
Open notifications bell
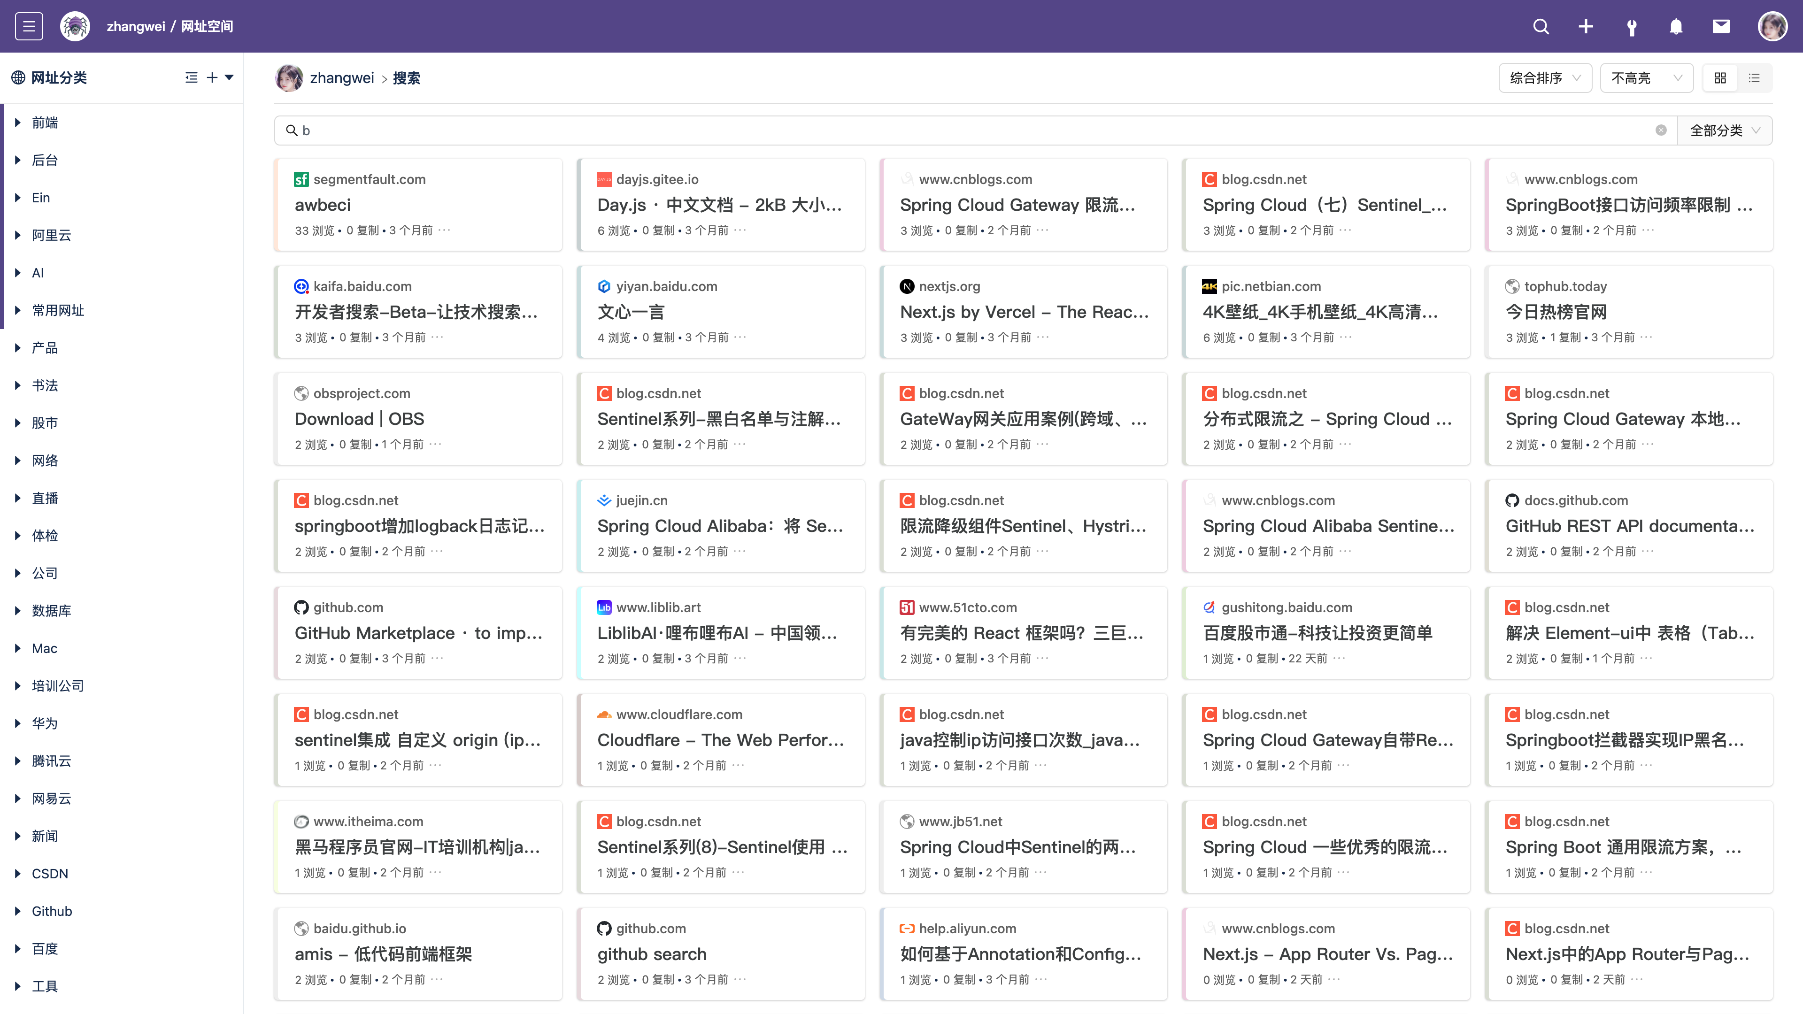[1676, 27]
